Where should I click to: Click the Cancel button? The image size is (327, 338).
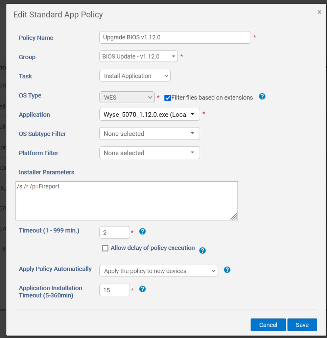[x=268, y=324]
